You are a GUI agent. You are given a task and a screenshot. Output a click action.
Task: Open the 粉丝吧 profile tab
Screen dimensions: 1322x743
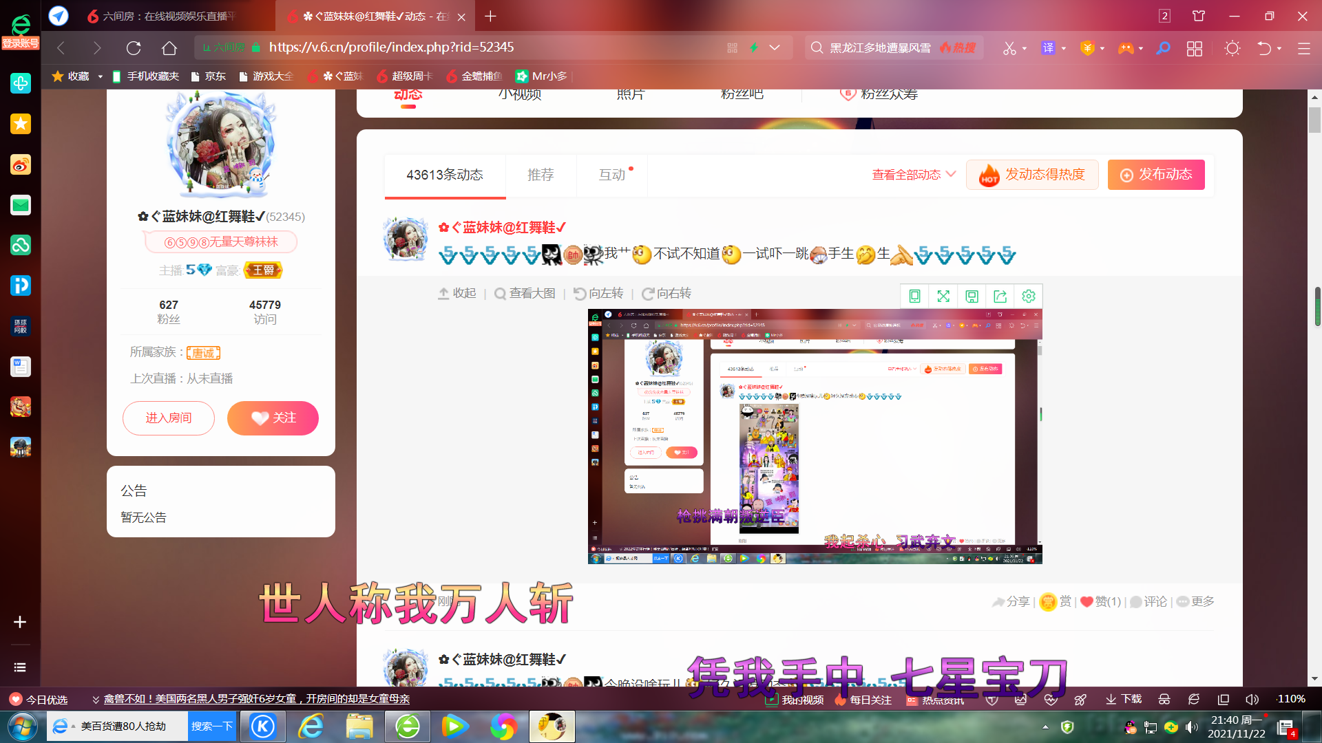(742, 94)
